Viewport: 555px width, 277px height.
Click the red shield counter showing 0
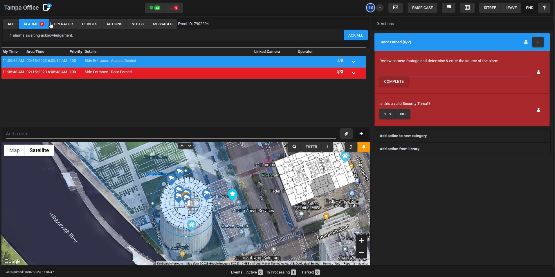click(x=174, y=8)
